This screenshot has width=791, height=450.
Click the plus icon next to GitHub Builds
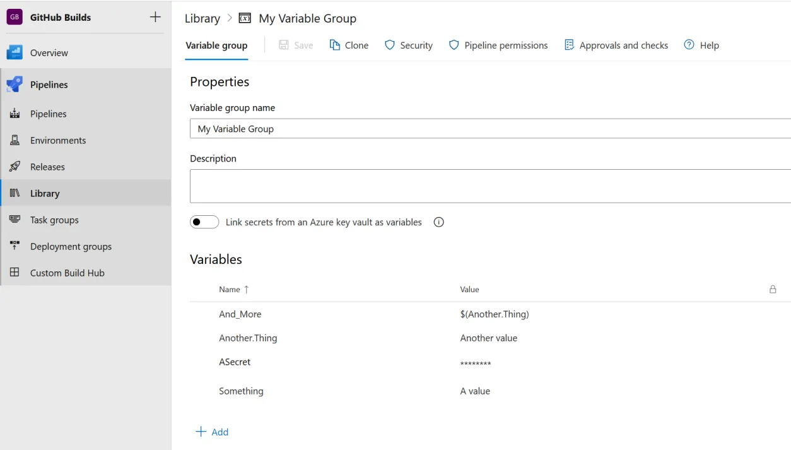tap(155, 16)
